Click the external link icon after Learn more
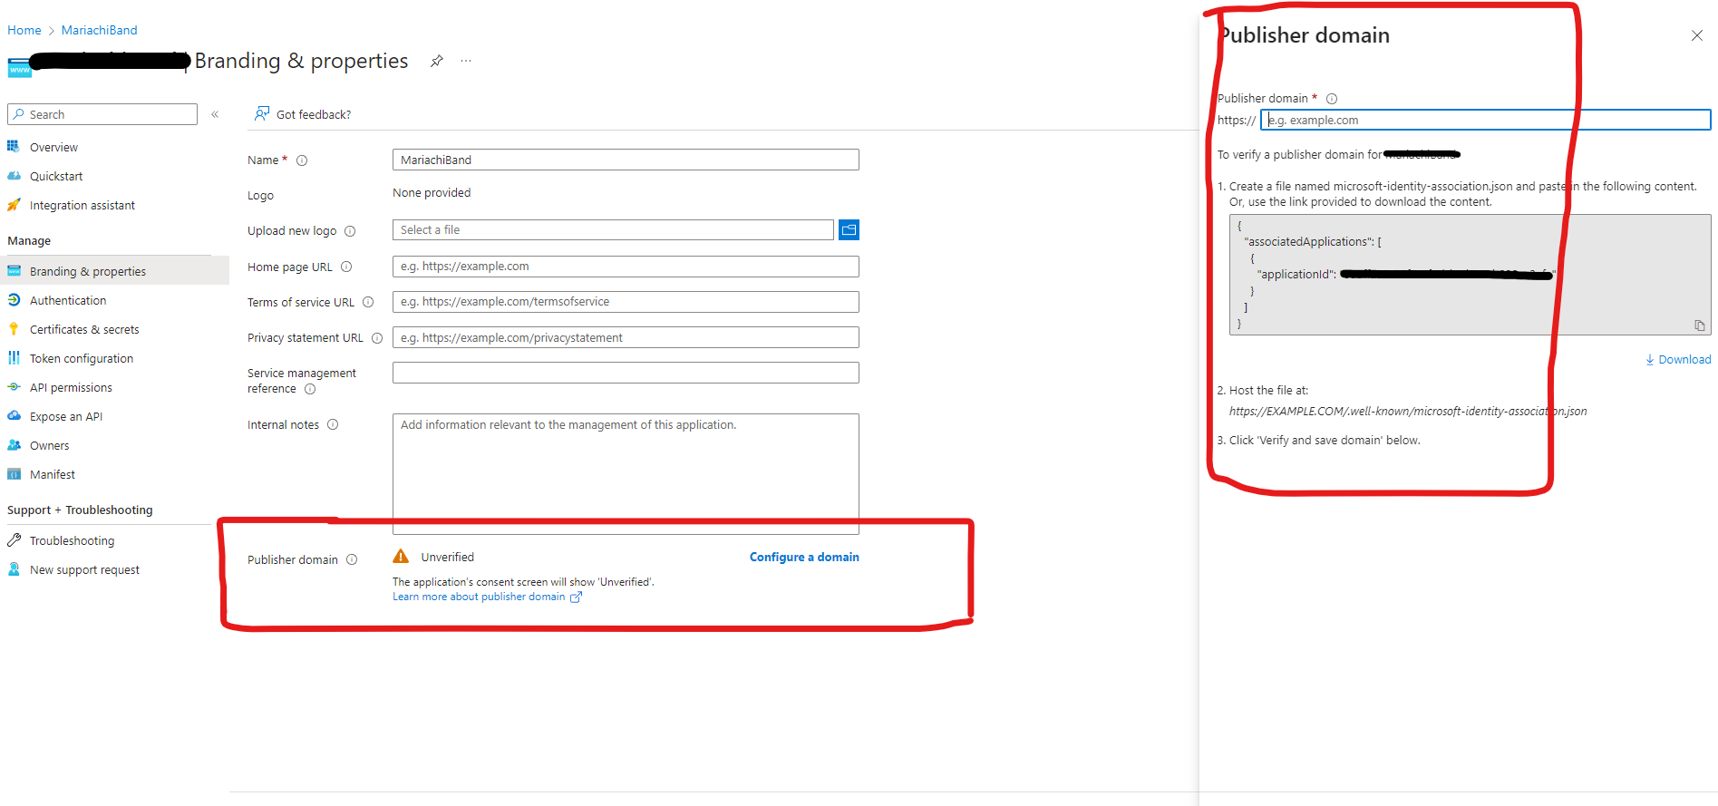1718x806 pixels. click(576, 597)
